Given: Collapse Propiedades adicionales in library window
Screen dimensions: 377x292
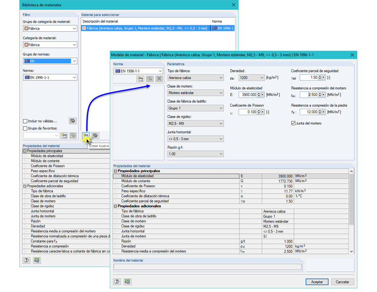Looking at the screenshot, I should pyautogui.click(x=25, y=186).
